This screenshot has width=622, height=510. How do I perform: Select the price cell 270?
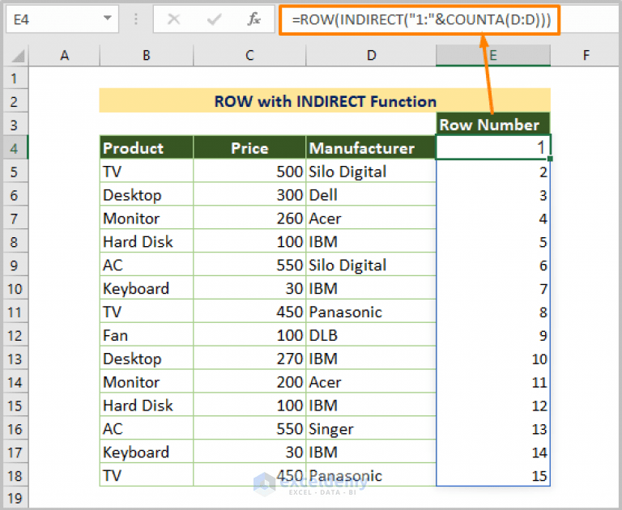tap(249, 359)
